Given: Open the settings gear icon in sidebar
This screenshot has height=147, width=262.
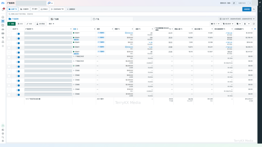Looking at the screenshot, I should [3, 133].
